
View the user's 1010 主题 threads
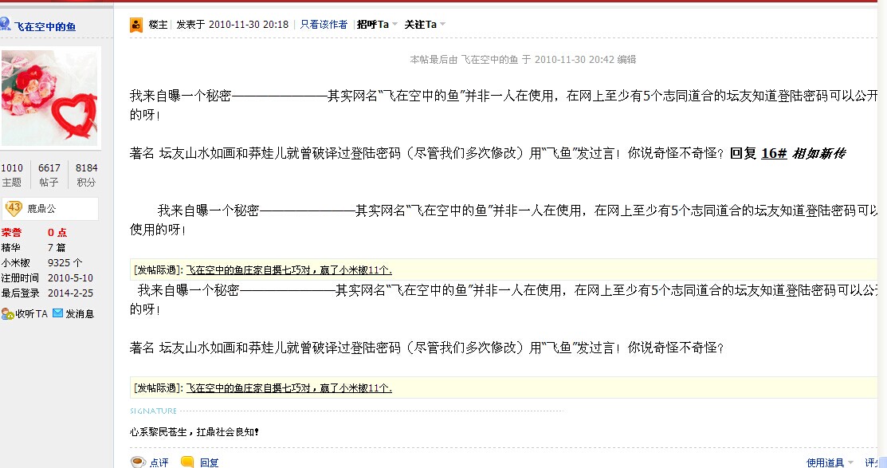(12, 175)
